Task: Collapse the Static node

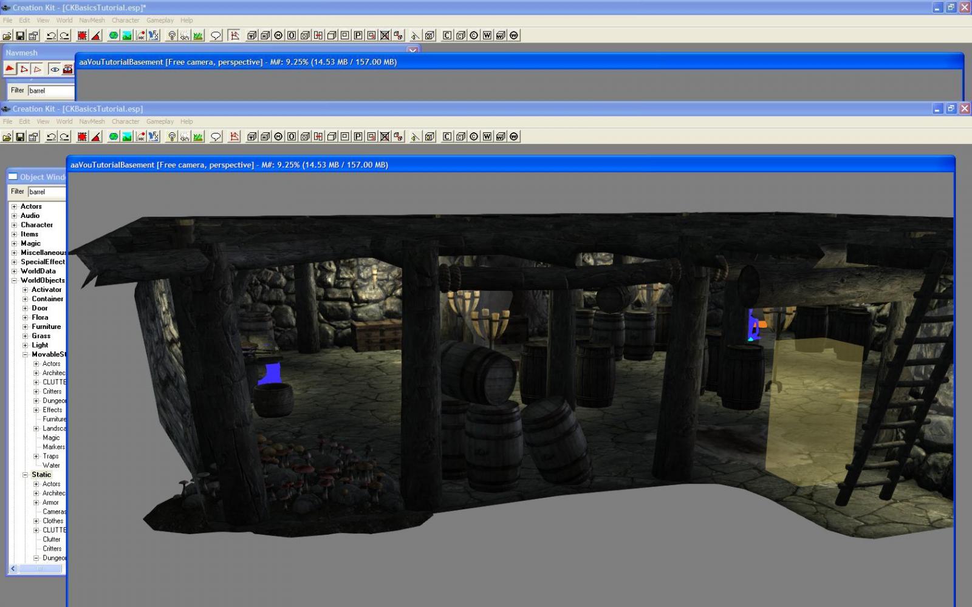Action: 25,475
